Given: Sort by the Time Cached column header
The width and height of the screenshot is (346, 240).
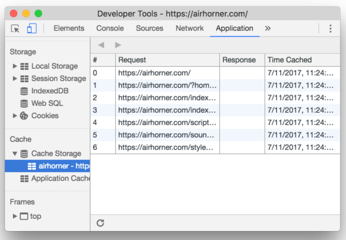Looking at the screenshot, I should click(303, 60).
